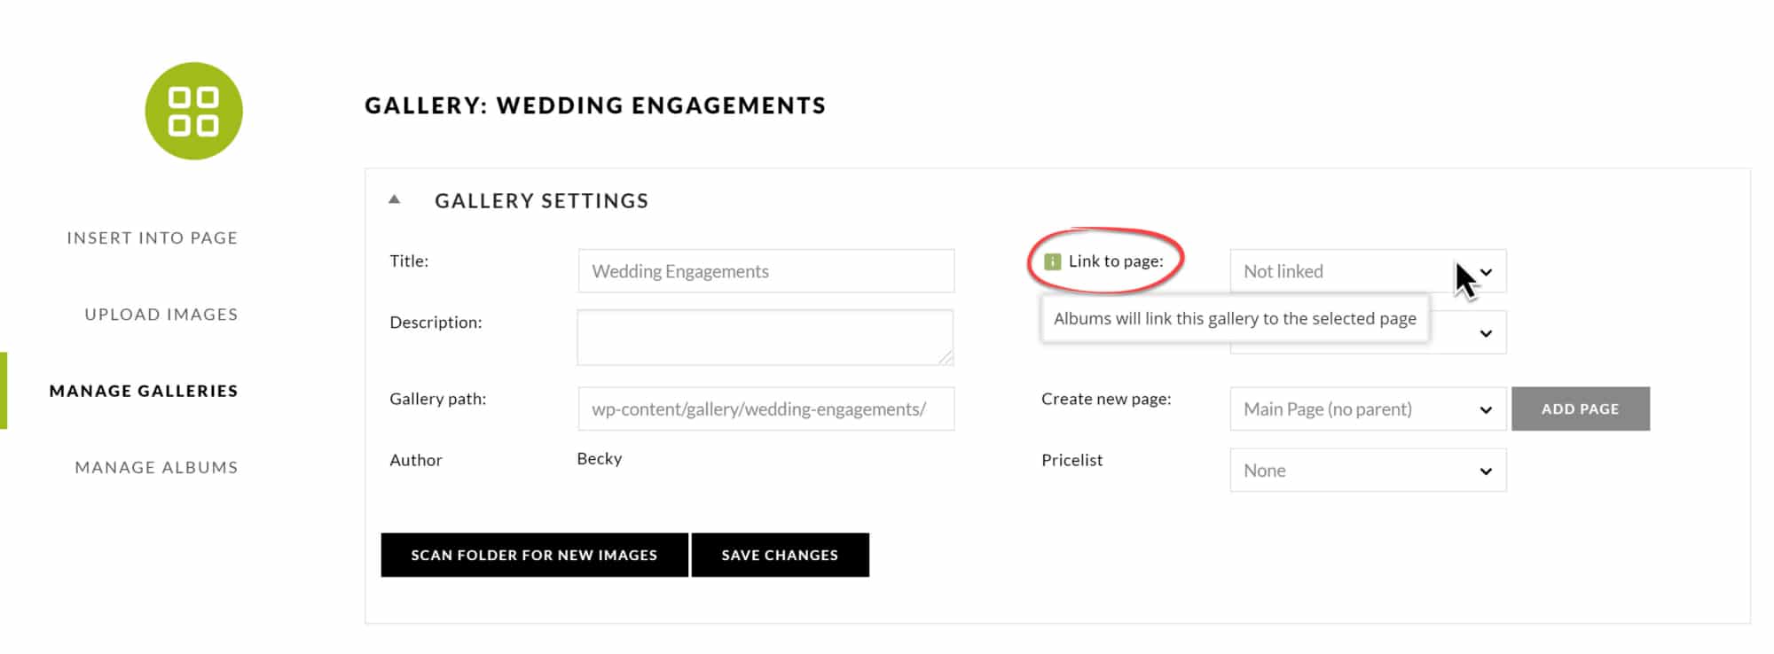Click the Gallery path input field

(765, 409)
